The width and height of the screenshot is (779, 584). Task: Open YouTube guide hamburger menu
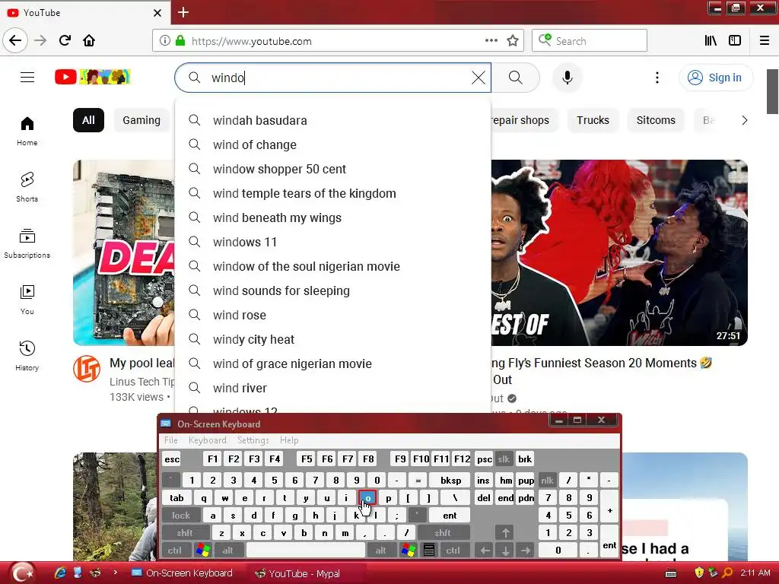(27, 78)
